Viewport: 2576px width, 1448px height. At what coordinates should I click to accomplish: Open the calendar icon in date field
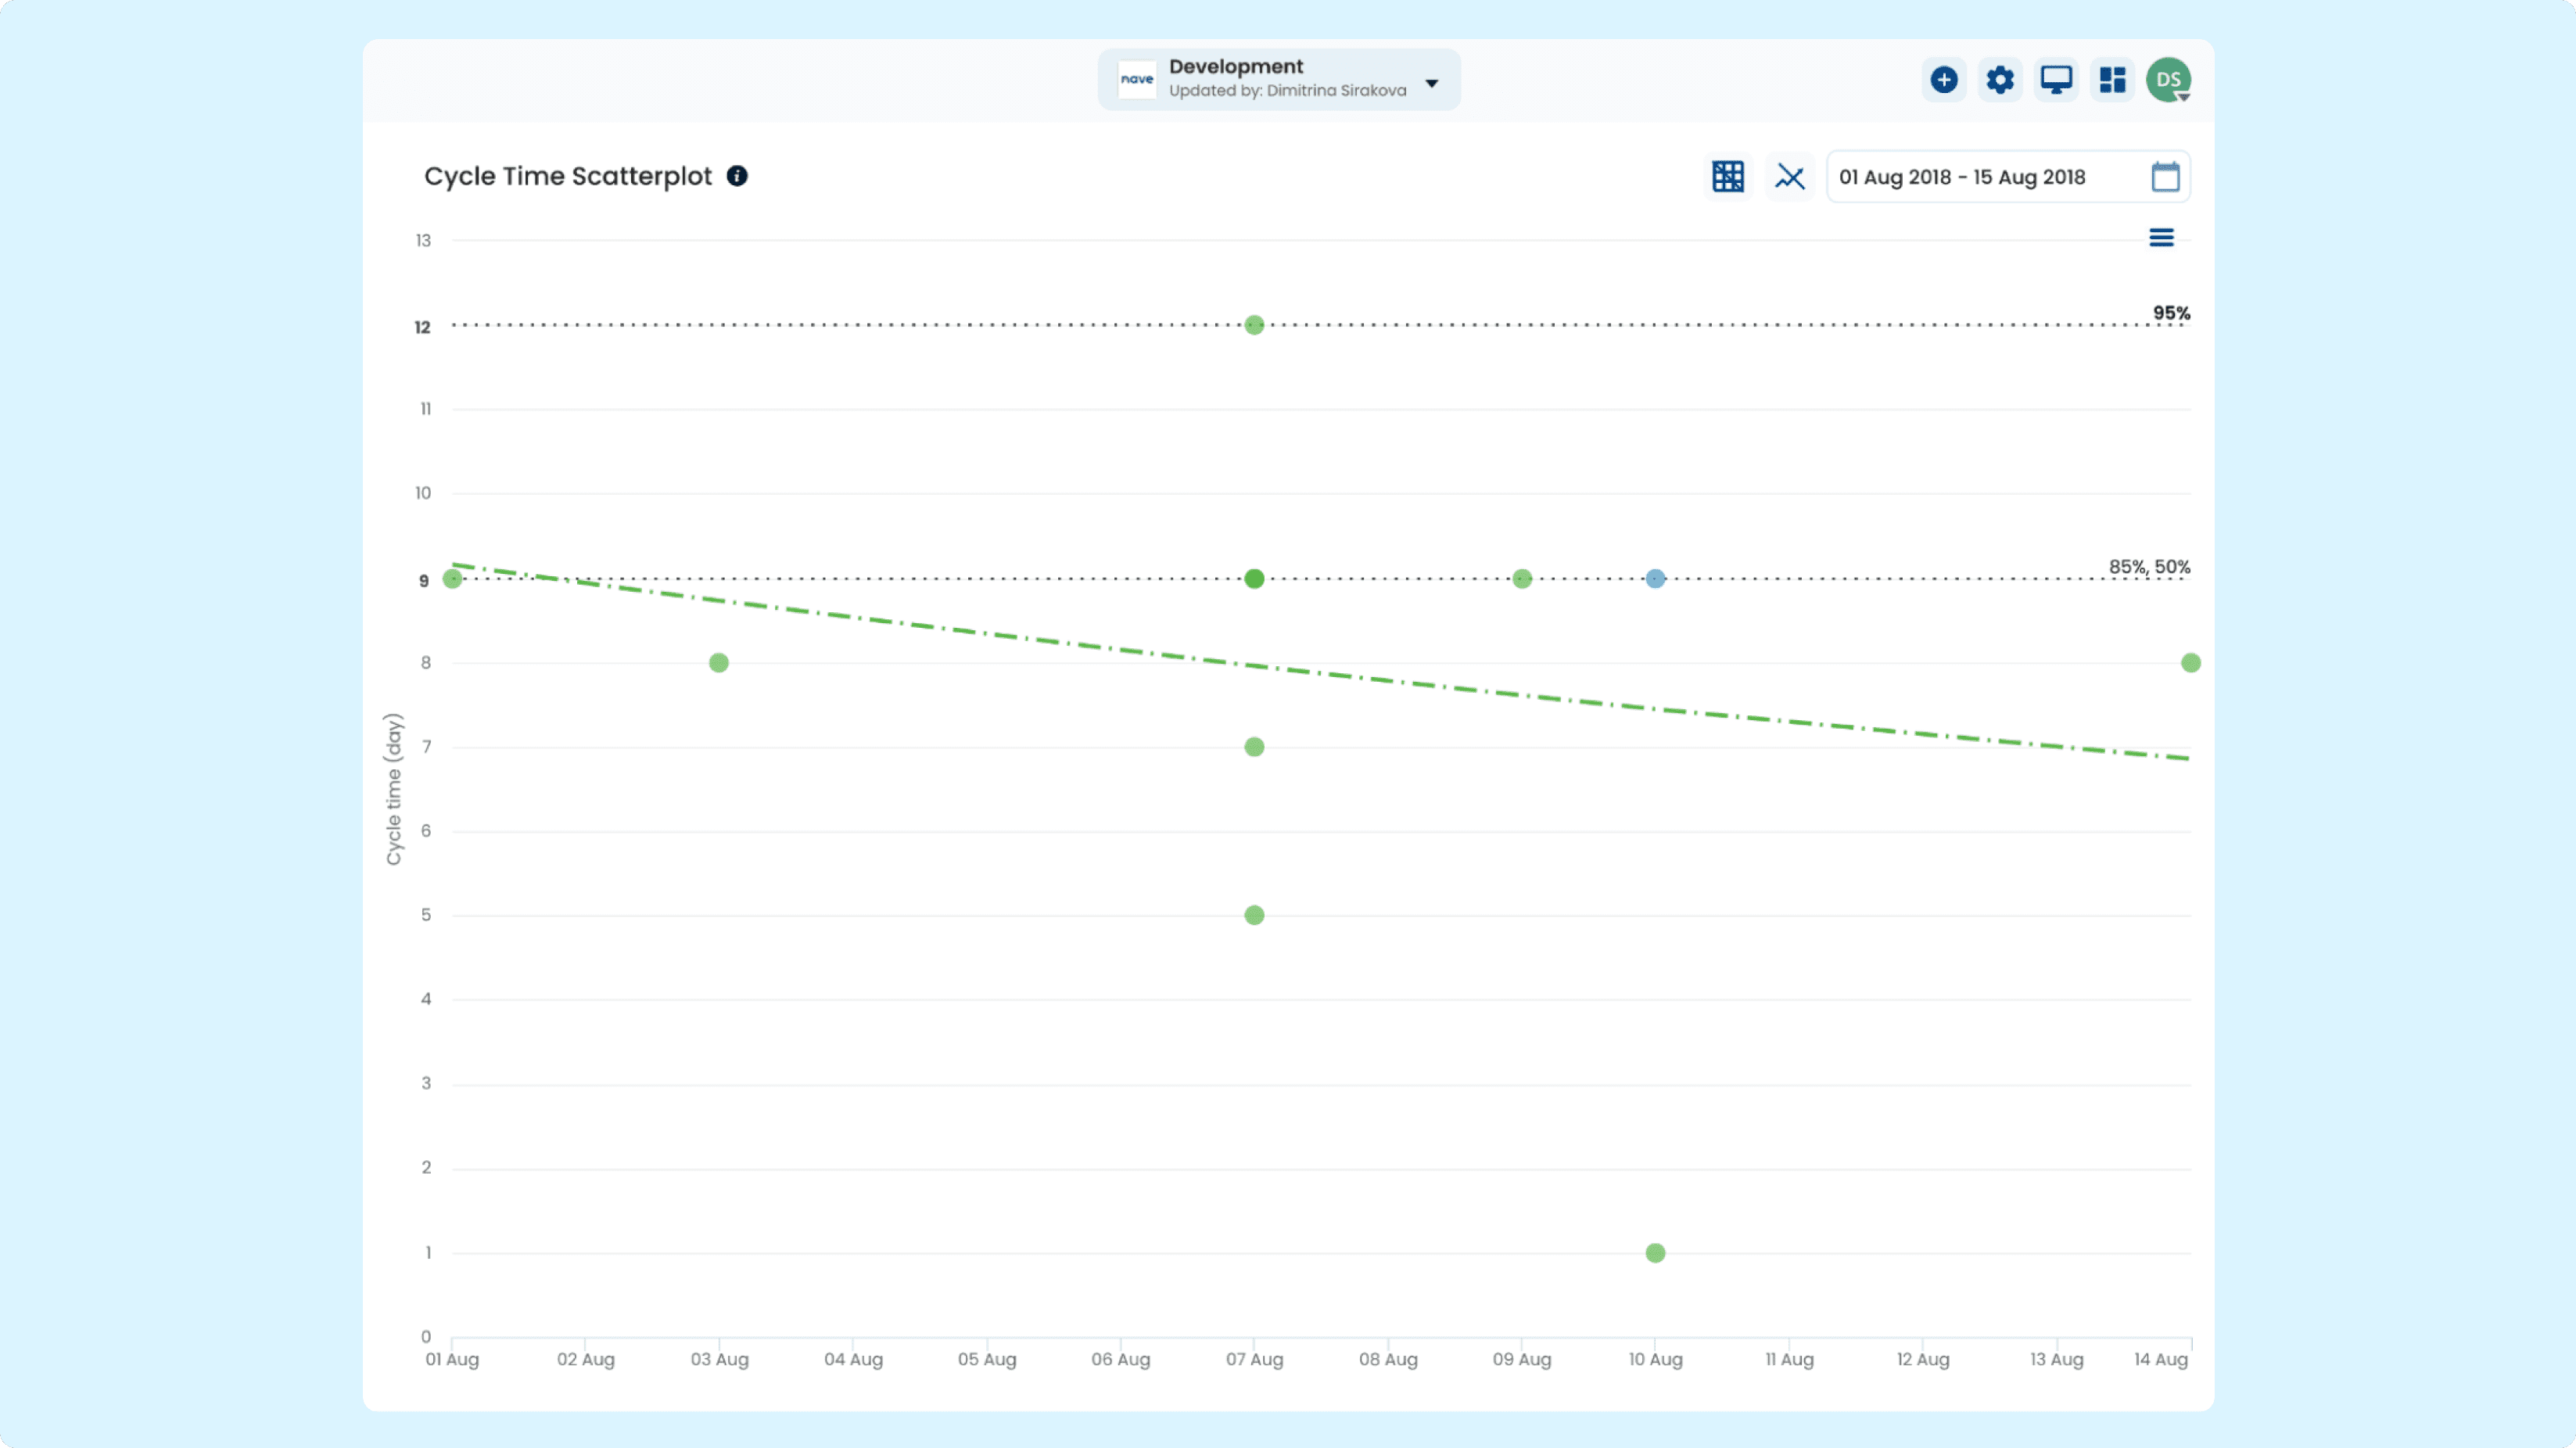(x=2165, y=177)
